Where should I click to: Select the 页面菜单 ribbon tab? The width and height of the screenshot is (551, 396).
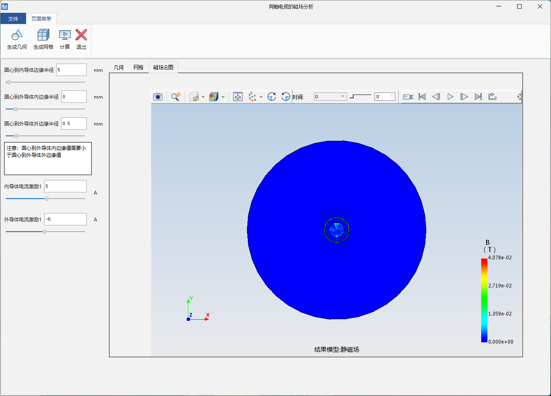[x=41, y=19]
